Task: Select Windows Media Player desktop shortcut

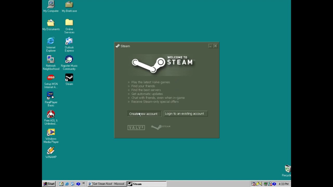Action: pos(51,136)
